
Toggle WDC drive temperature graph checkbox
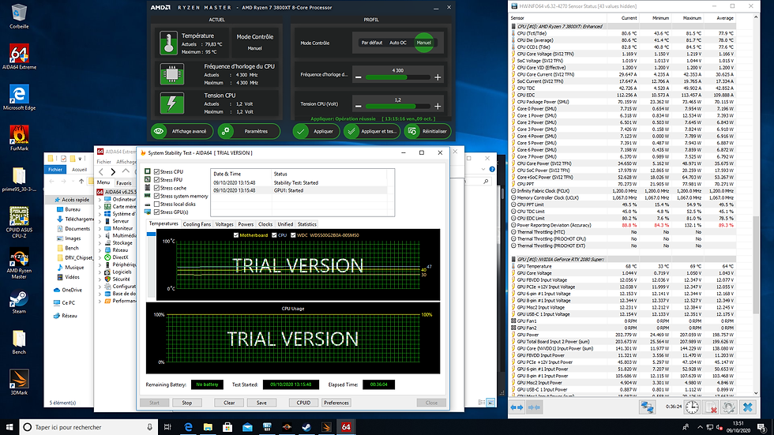pos(293,235)
